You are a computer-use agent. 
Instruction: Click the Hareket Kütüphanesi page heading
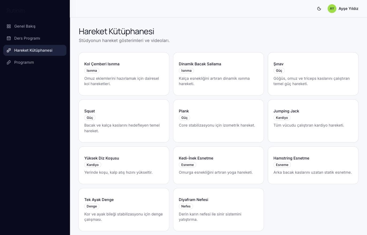coord(116,31)
